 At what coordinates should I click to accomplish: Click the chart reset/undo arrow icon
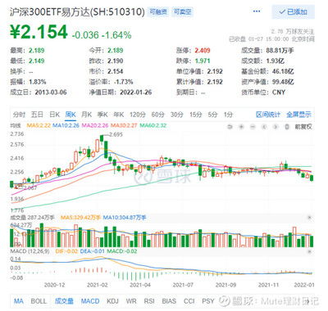(230, 127)
